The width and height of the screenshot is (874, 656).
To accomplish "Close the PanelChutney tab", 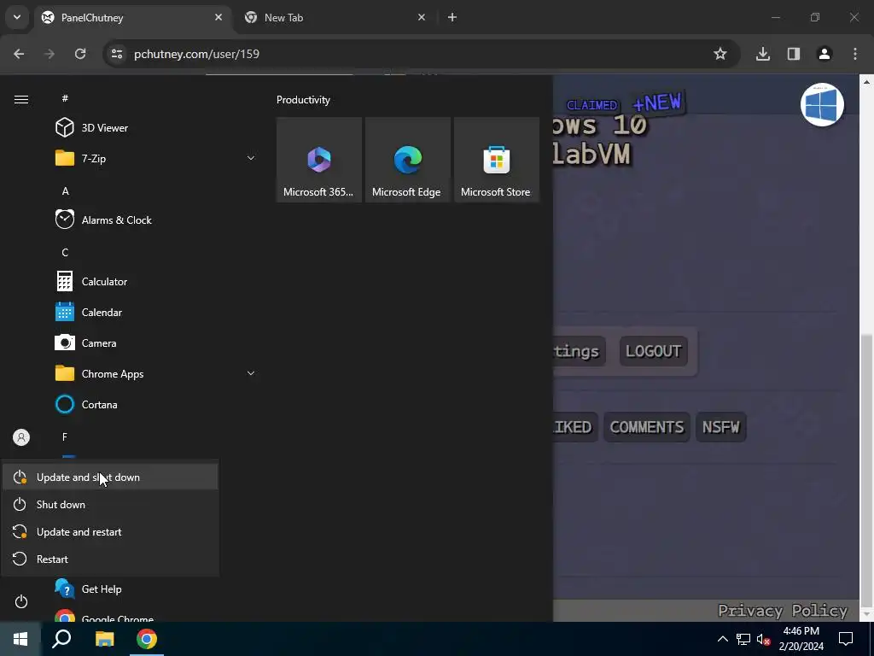I will [218, 17].
